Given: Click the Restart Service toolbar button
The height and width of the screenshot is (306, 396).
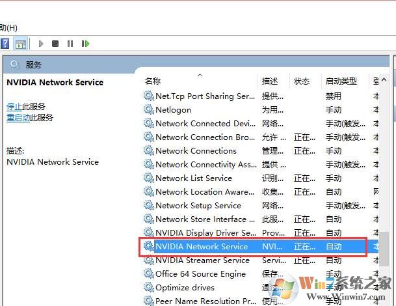Looking at the screenshot, I should pos(85,44).
